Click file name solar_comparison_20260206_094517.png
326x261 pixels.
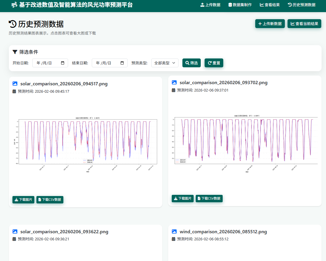point(64,84)
